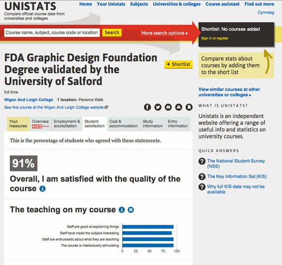Click bar for 'Staff are enthusiastic about what they are teaching'
Viewport: 282px width, 265px height.
pyautogui.click(x=148, y=239)
